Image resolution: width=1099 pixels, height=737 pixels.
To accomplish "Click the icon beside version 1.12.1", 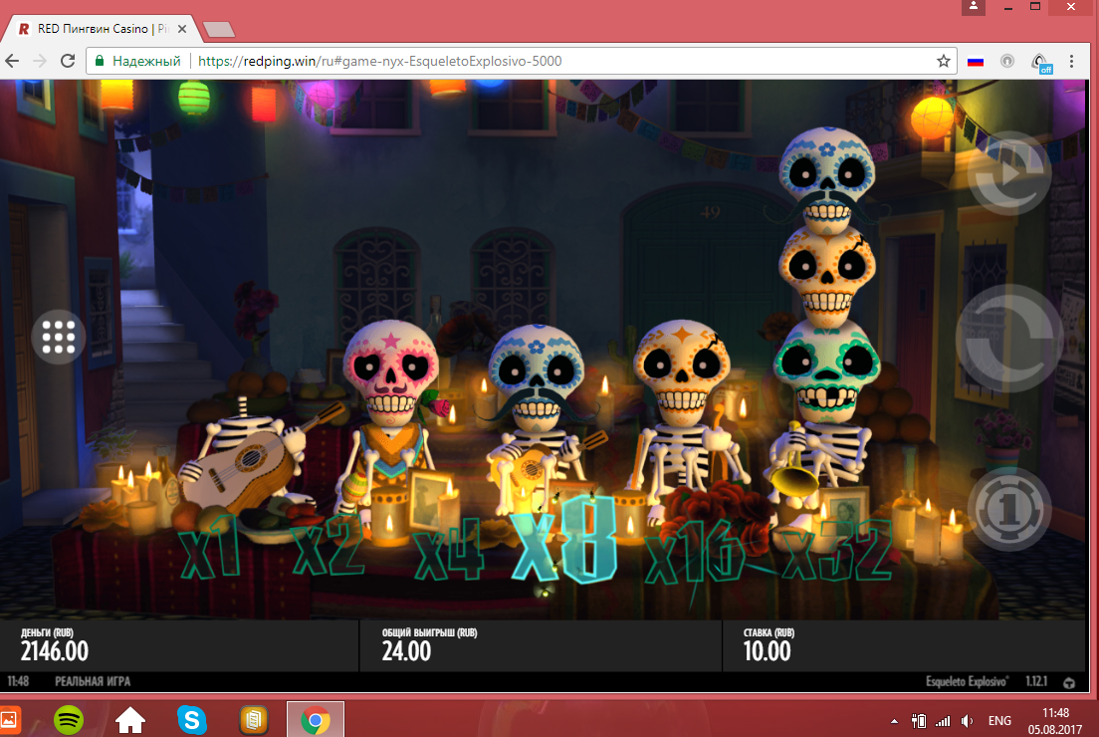I will pyautogui.click(x=1069, y=682).
